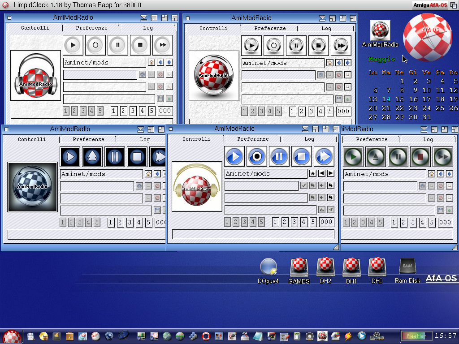The image size is (459, 344).
Task: Click the 000 button in the silver headphones window
Action: (x=165, y=111)
